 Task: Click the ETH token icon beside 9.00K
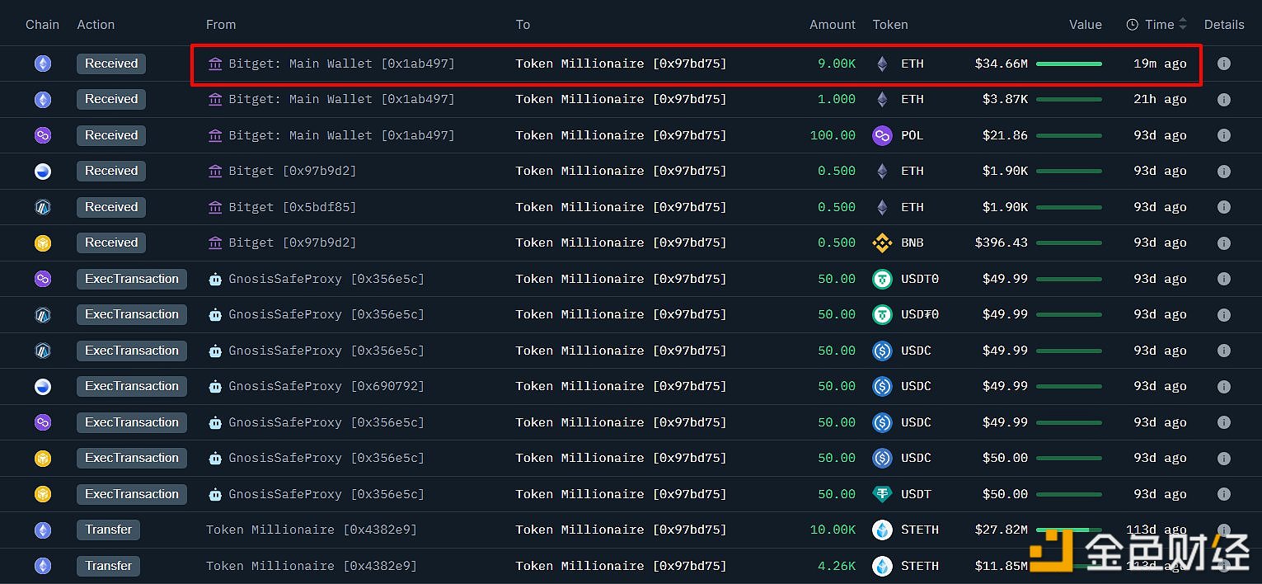pyautogui.click(x=881, y=64)
